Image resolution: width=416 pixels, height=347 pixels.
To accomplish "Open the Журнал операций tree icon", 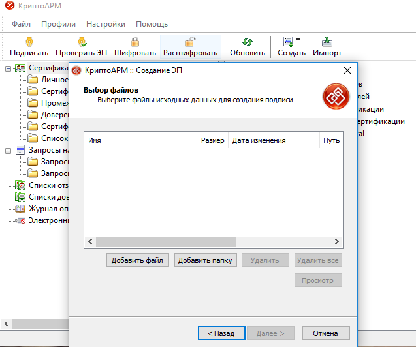I will point(20,209).
